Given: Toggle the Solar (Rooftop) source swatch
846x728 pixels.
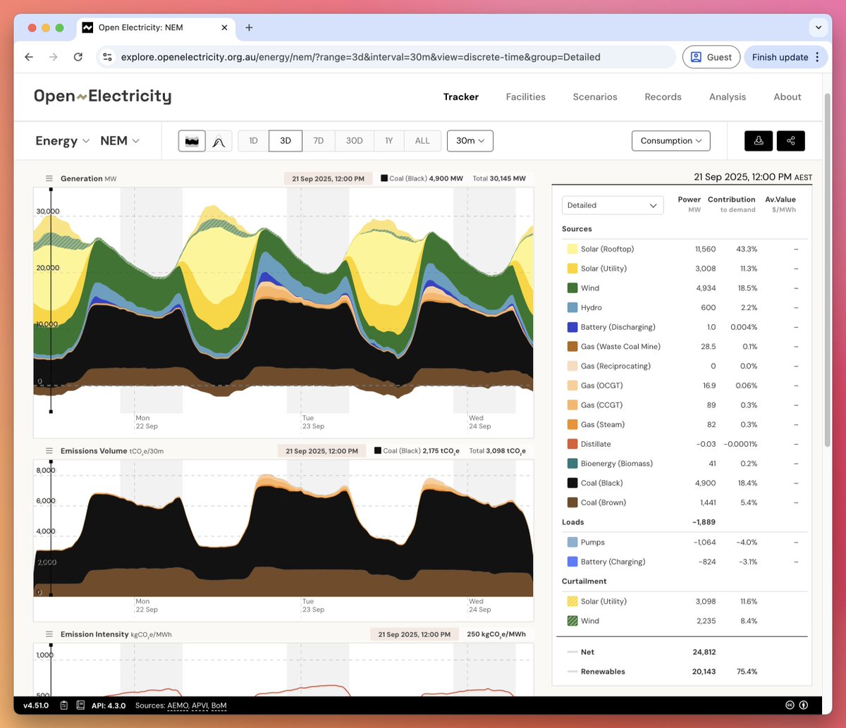Looking at the screenshot, I should [x=572, y=249].
